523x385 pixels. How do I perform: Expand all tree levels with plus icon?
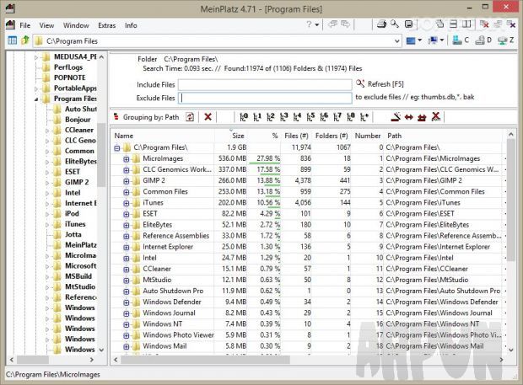(364, 117)
